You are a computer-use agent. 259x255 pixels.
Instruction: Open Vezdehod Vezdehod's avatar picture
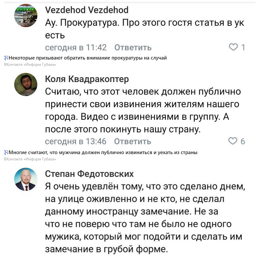pos(26,16)
